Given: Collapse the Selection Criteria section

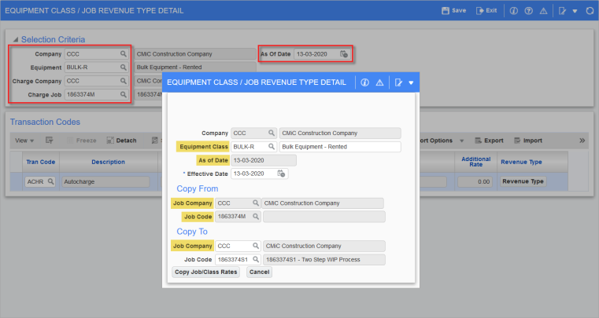Looking at the screenshot, I should [x=15, y=39].
